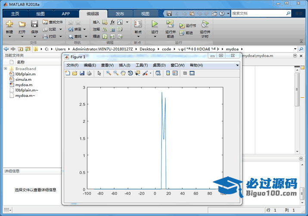Click the fx insert function icon
Image resolution: width=308 pixels, height=216 pixels.
tap(112, 22)
